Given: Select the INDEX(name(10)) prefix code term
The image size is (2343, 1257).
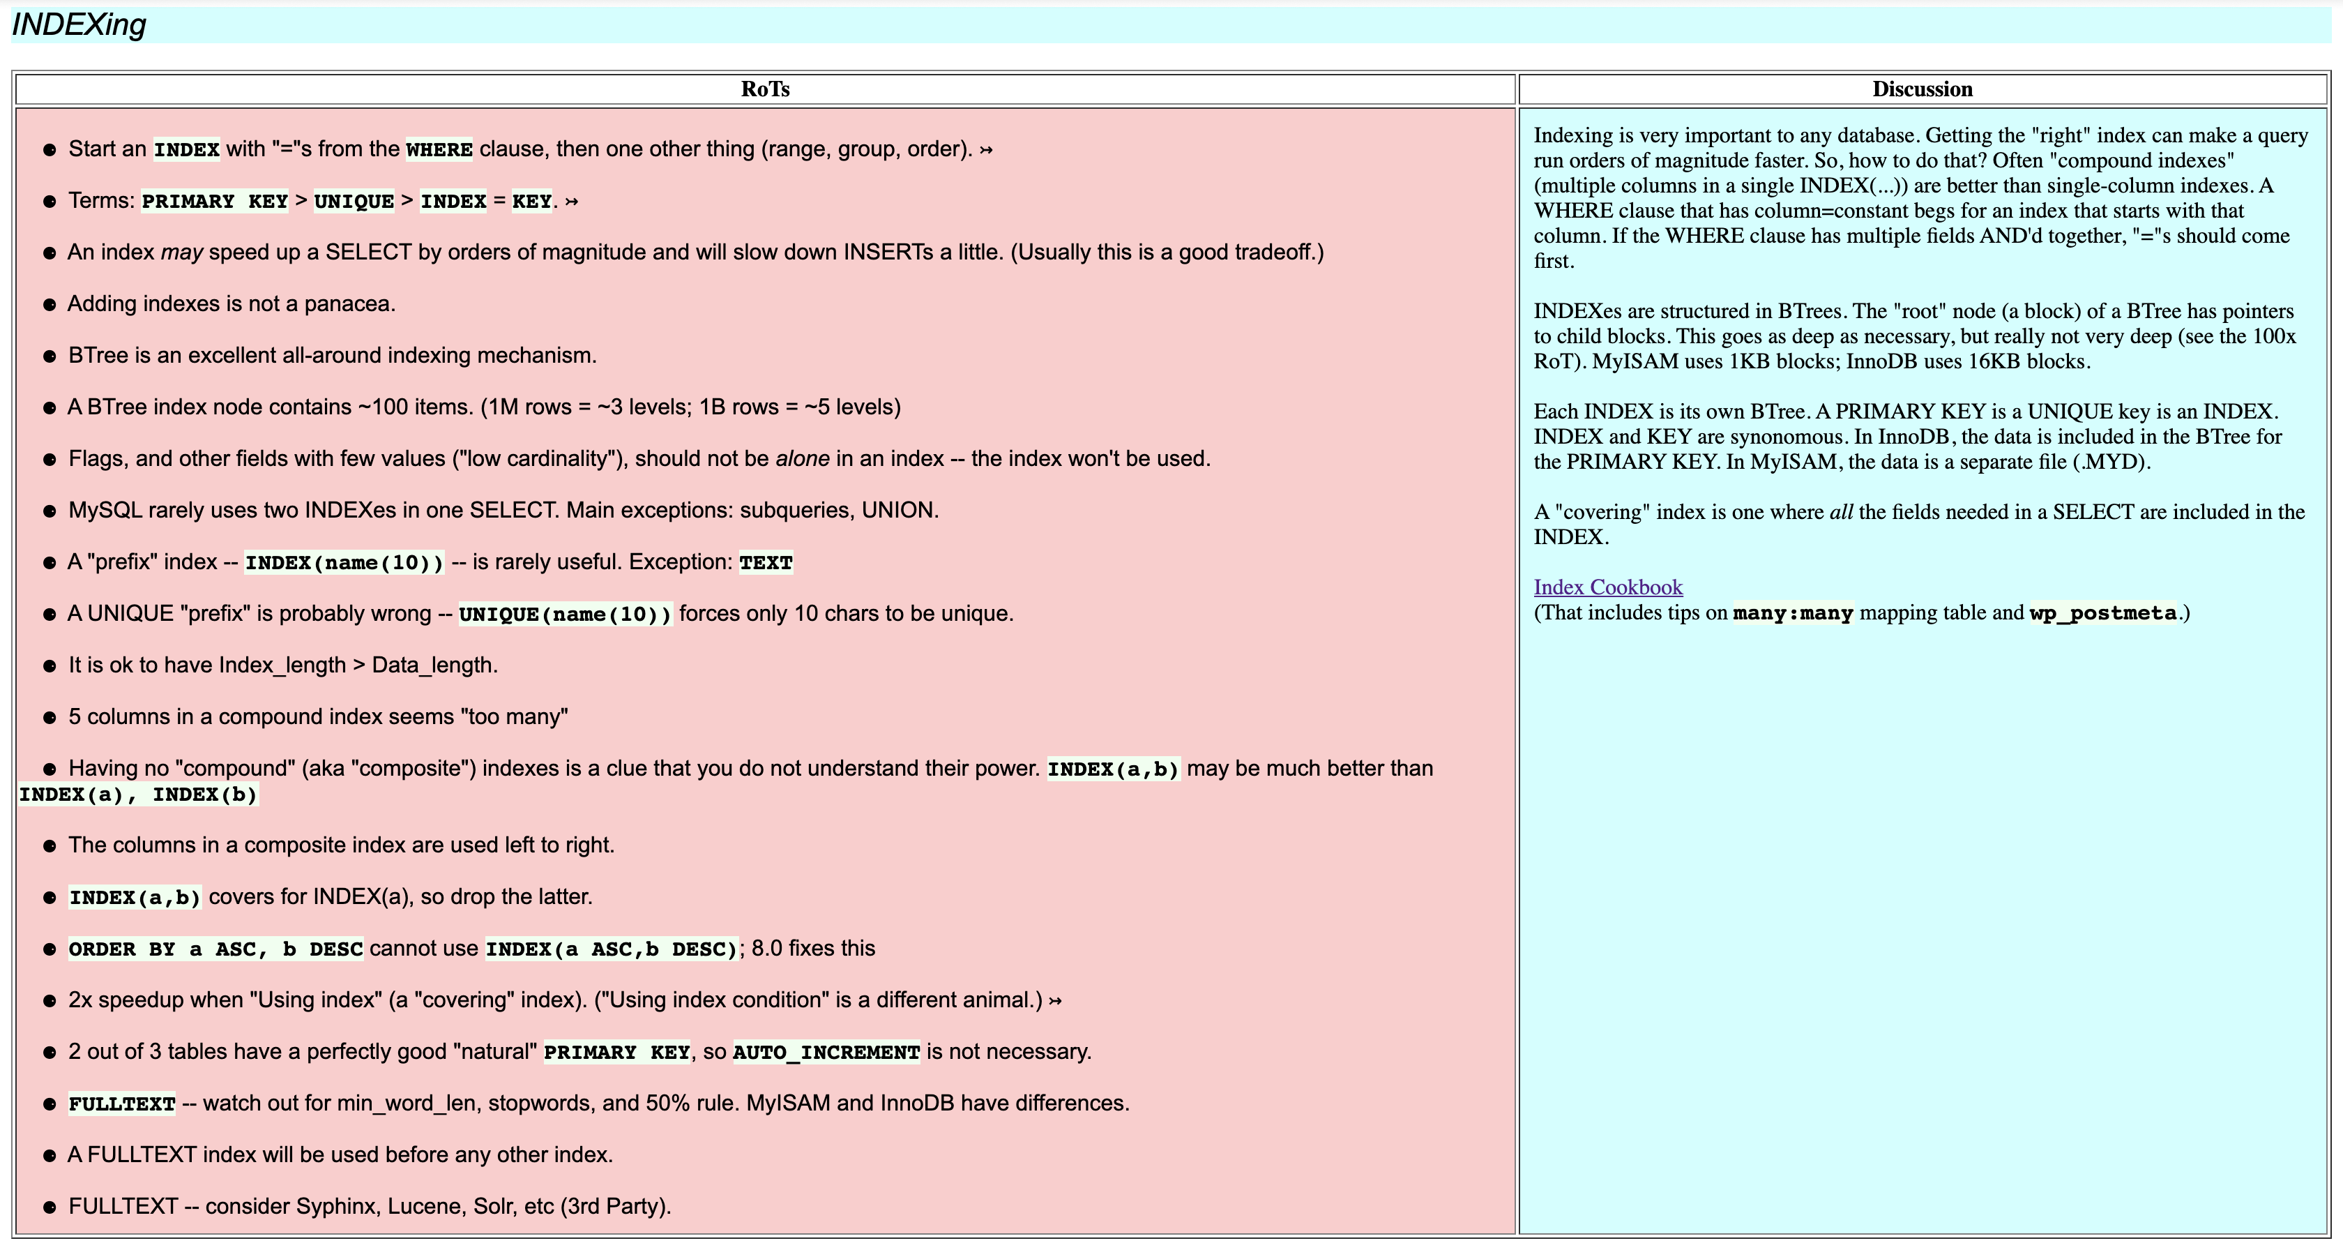Looking at the screenshot, I should pyautogui.click(x=344, y=562).
